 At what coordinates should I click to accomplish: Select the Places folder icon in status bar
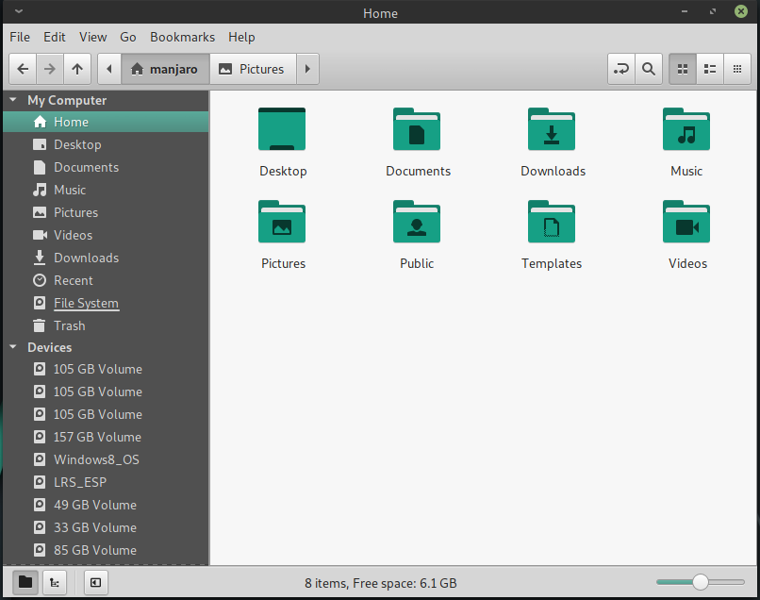point(25,582)
